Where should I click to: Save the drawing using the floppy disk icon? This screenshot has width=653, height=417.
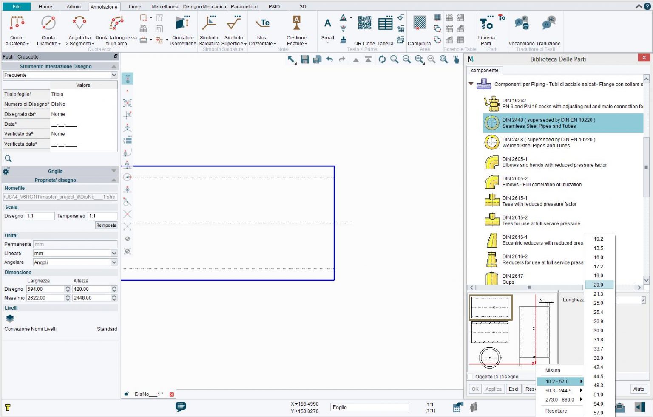coord(305,59)
